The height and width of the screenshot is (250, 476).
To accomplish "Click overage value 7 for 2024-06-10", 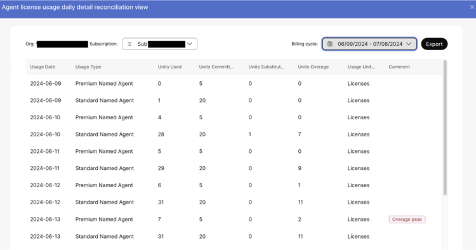I will coord(300,135).
